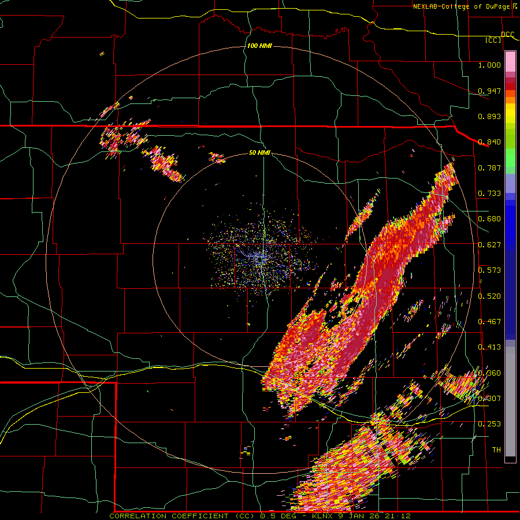Click the 0.947 scale value

489,91
